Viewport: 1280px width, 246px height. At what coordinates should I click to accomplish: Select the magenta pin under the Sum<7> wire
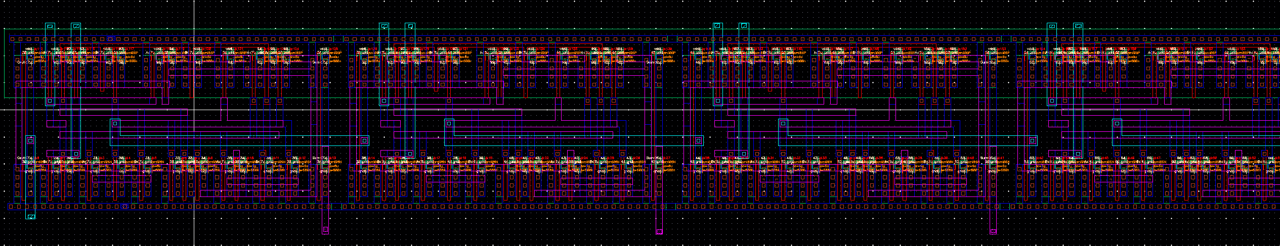pos(325,229)
